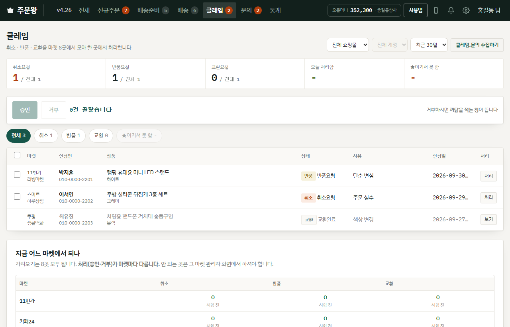This screenshot has height=327, width=510.
Task: Open the mobile phone icon in header
Action: [x=436, y=10]
